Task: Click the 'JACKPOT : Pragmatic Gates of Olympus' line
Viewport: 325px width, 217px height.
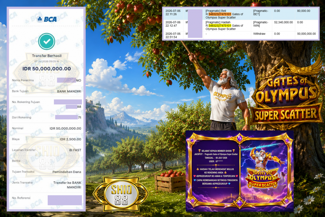Action: tap(216, 154)
